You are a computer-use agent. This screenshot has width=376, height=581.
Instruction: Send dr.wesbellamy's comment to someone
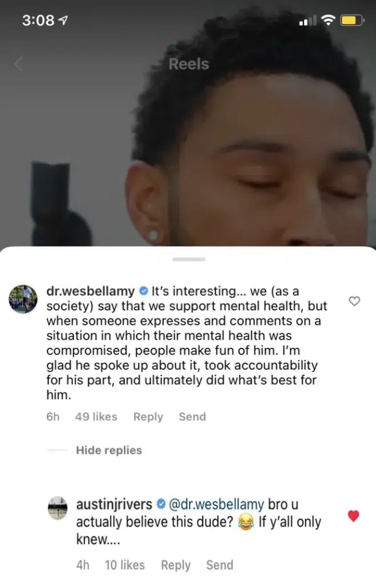coord(192,417)
